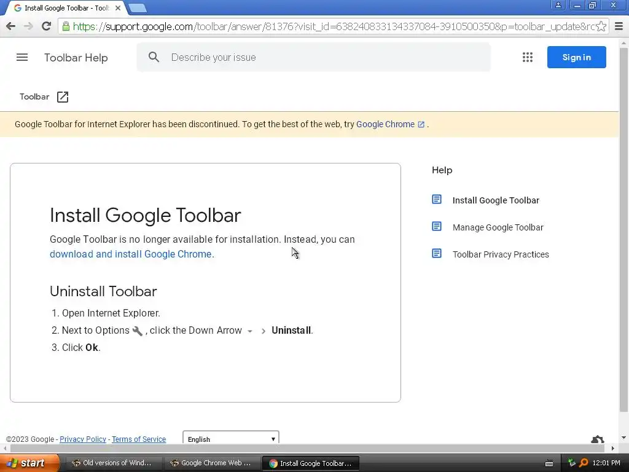Screen dimensions: 629x472
Task: Switch to Old versions of Windows taskbar window
Action: click(x=113, y=463)
